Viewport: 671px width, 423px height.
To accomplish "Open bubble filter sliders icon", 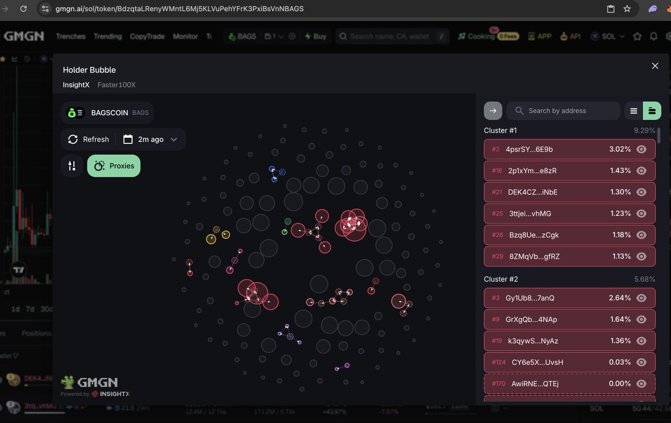I will (72, 166).
